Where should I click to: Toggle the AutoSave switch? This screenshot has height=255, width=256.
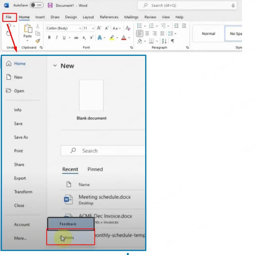[x=37, y=5]
